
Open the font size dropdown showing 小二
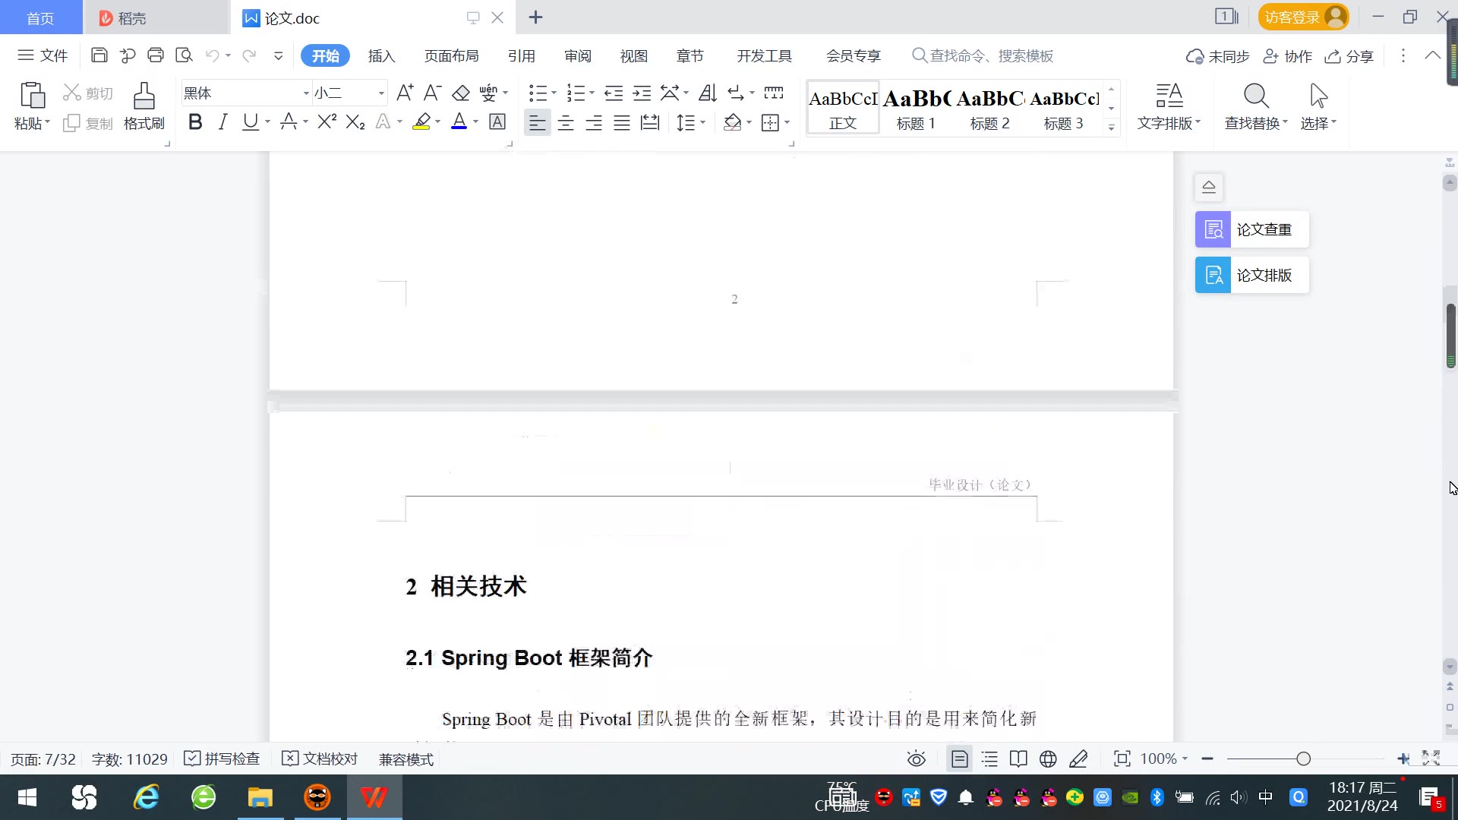(x=381, y=93)
